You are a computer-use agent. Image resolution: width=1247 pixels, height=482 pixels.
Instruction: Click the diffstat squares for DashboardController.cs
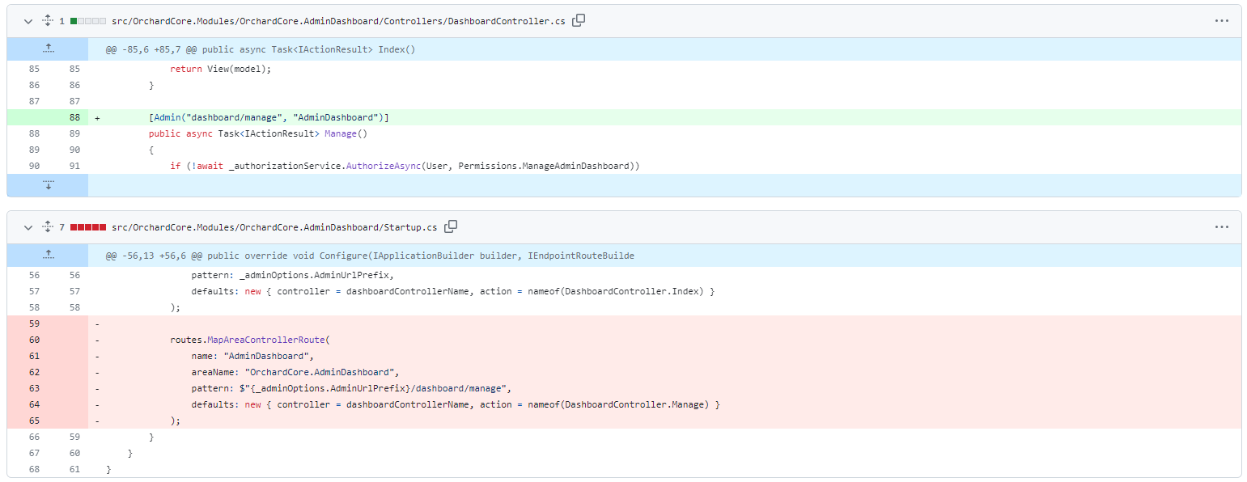click(x=88, y=21)
